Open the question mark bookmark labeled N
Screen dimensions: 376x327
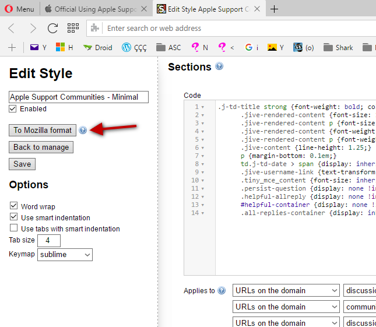pyautogui.click(x=199, y=47)
